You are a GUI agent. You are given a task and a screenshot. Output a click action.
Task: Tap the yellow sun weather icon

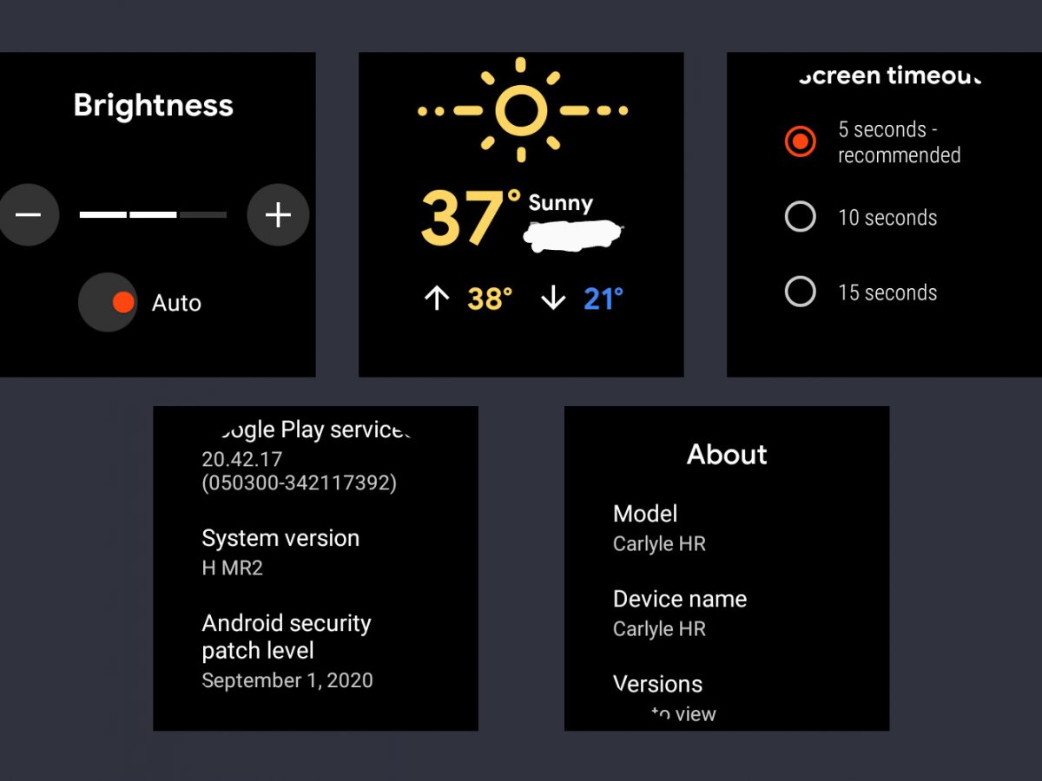point(521,110)
